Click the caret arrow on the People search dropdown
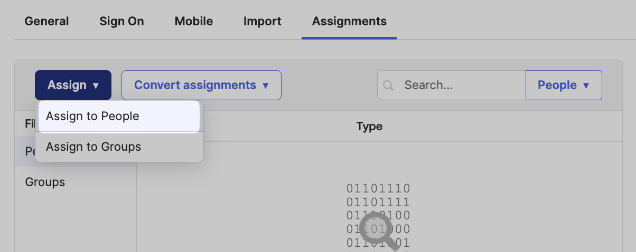Screen dimensions: 636x252 (586, 85)
